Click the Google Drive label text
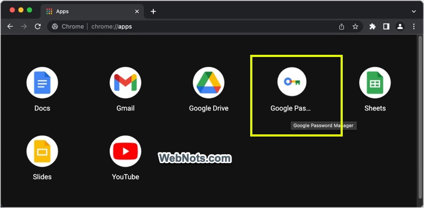Screen dimensions: 424x208 pyautogui.click(x=208, y=109)
